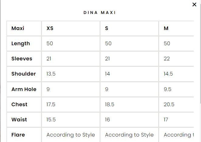Click the Flare row label
This screenshot has width=201, height=142.
(x=18, y=135)
